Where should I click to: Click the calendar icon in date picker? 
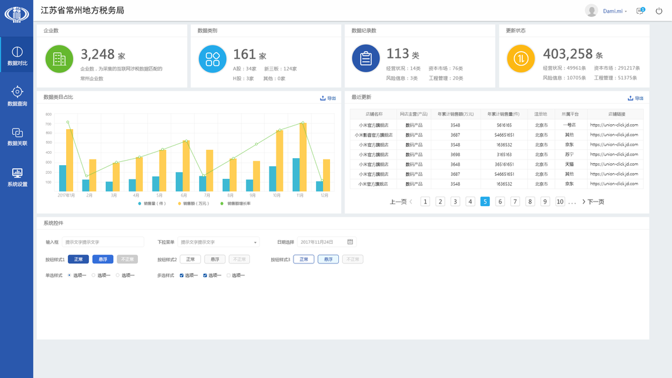click(350, 242)
